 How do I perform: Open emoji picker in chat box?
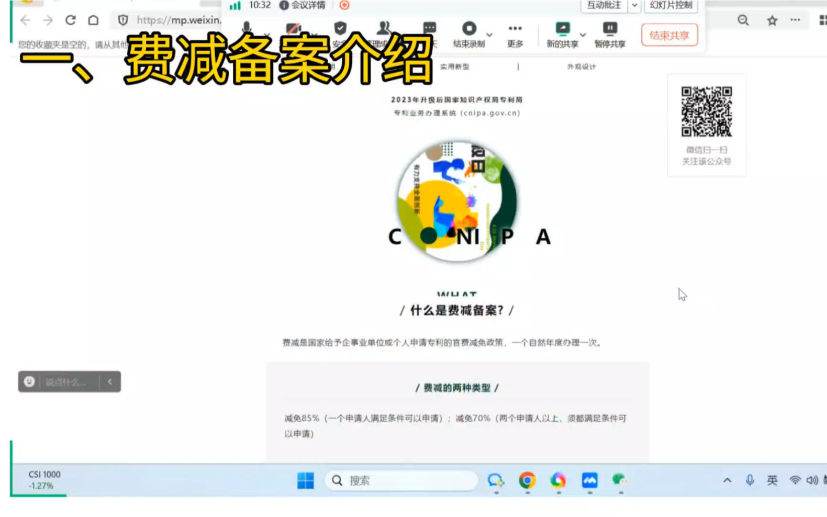29,381
